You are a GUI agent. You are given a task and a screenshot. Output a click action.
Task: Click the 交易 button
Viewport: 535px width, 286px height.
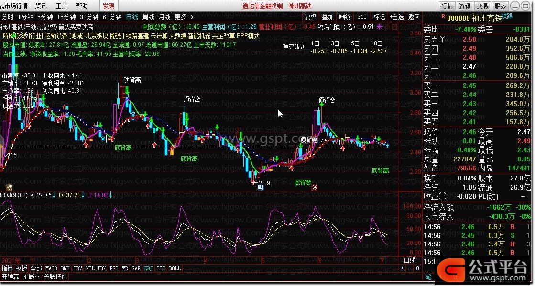click(482, 6)
